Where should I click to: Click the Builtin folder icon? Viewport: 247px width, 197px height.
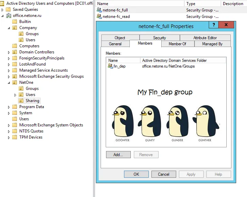click(15, 22)
